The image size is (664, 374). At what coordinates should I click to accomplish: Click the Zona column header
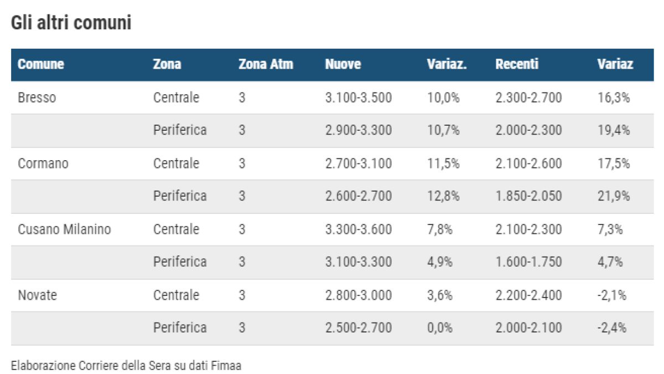click(x=167, y=64)
